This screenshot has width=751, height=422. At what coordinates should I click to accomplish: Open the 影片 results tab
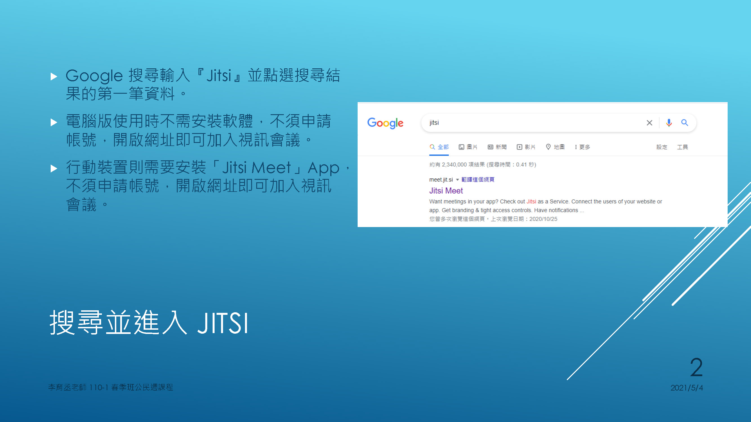click(526, 147)
